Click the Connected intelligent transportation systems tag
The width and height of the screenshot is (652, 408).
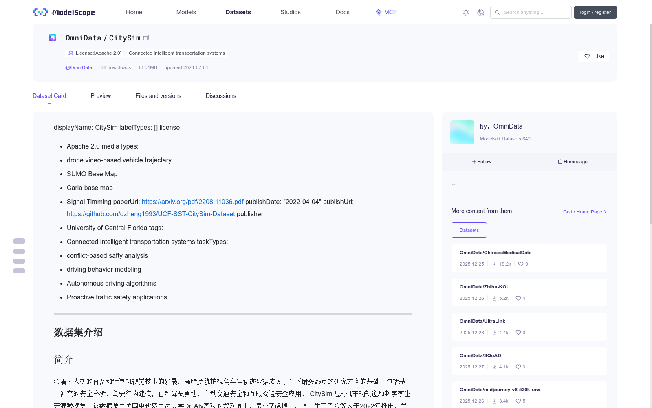point(177,53)
